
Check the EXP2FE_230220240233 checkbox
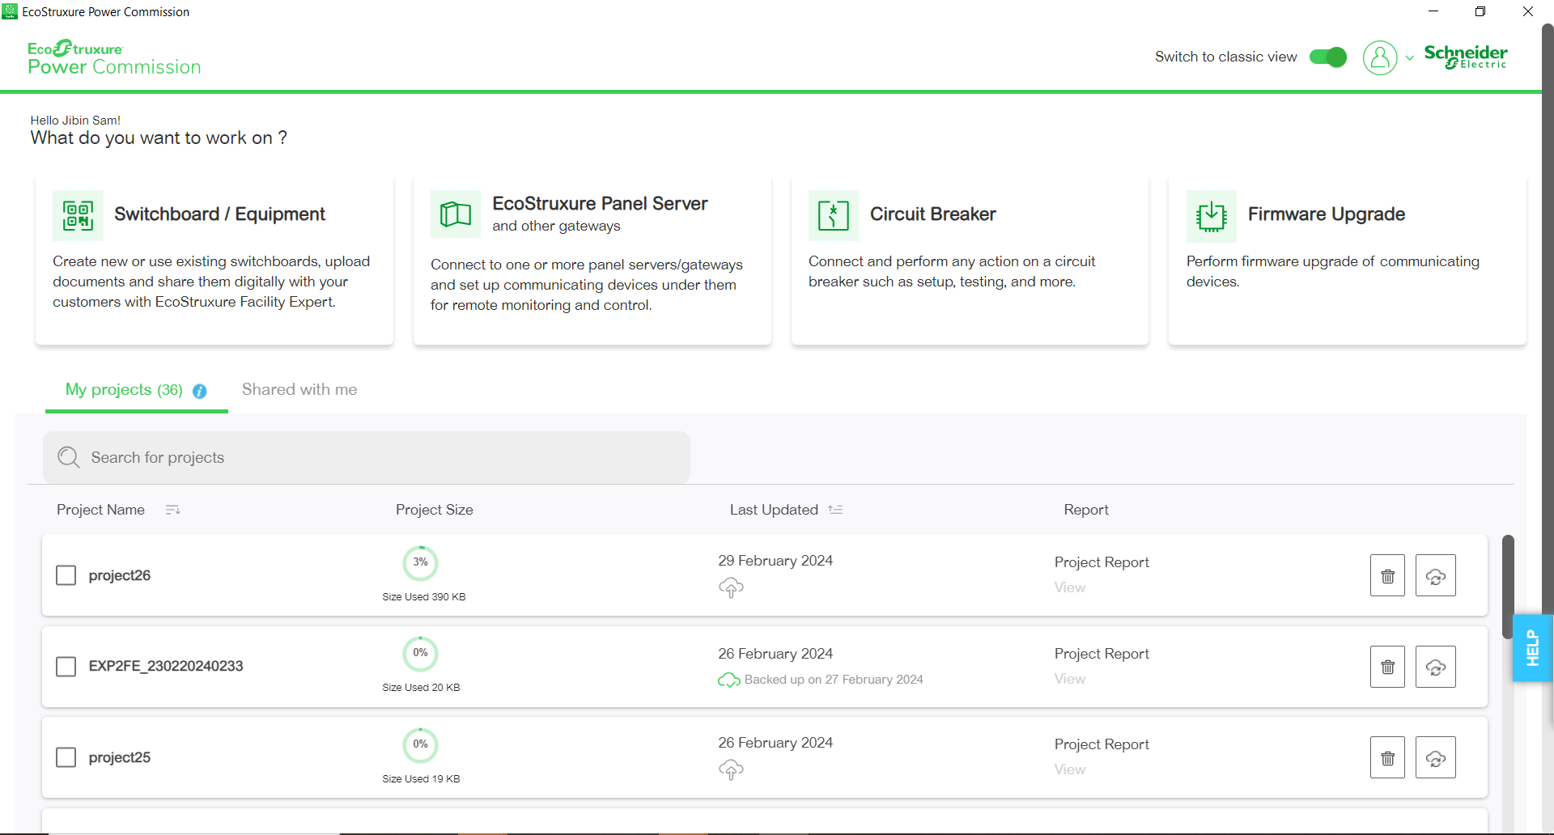tap(66, 667)
